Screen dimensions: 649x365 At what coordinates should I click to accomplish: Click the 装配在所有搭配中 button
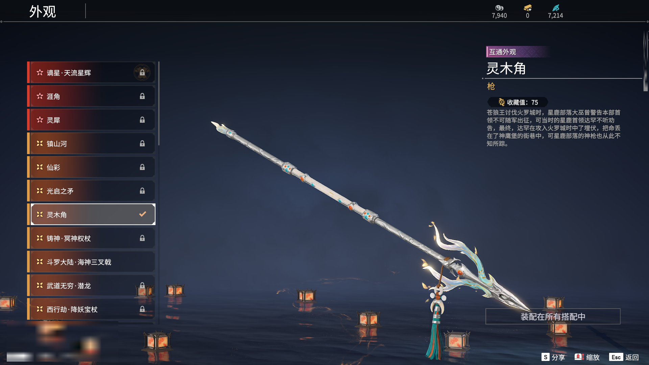pos(553,317)
